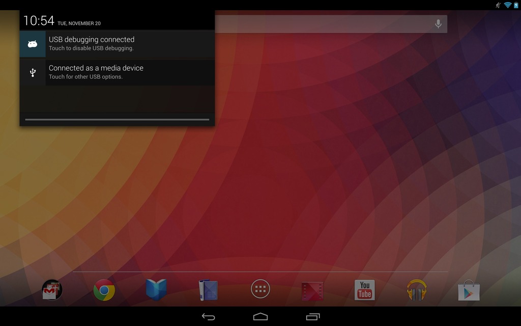The height and width of the screenshot is (326, 521).
Task: Open the Gmail app
Action: coord(52,290)
